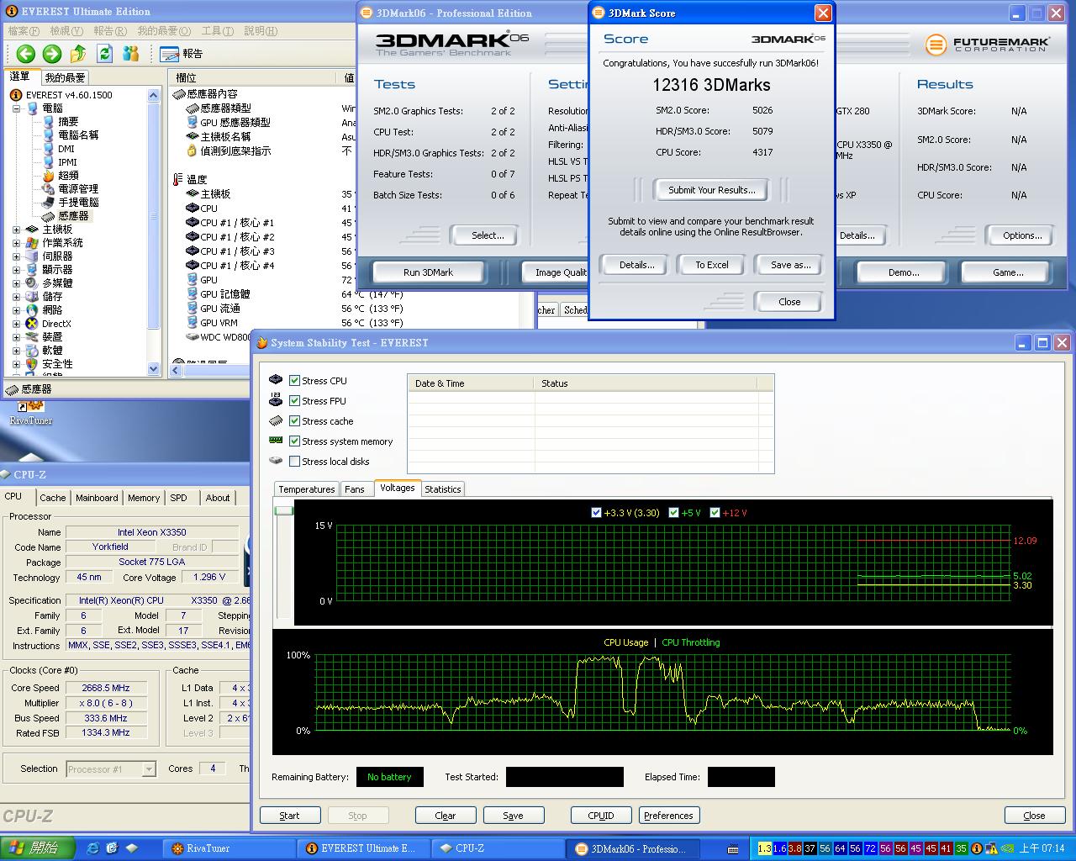Image resolution: width=1076 pixels, height=861 pixels.
Task: Expand the 主機板 tree node
Action: pos(16,230)
